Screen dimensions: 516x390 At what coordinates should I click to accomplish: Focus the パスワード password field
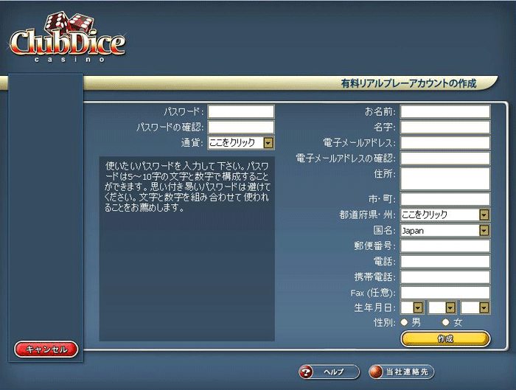(x=241, y=111)
